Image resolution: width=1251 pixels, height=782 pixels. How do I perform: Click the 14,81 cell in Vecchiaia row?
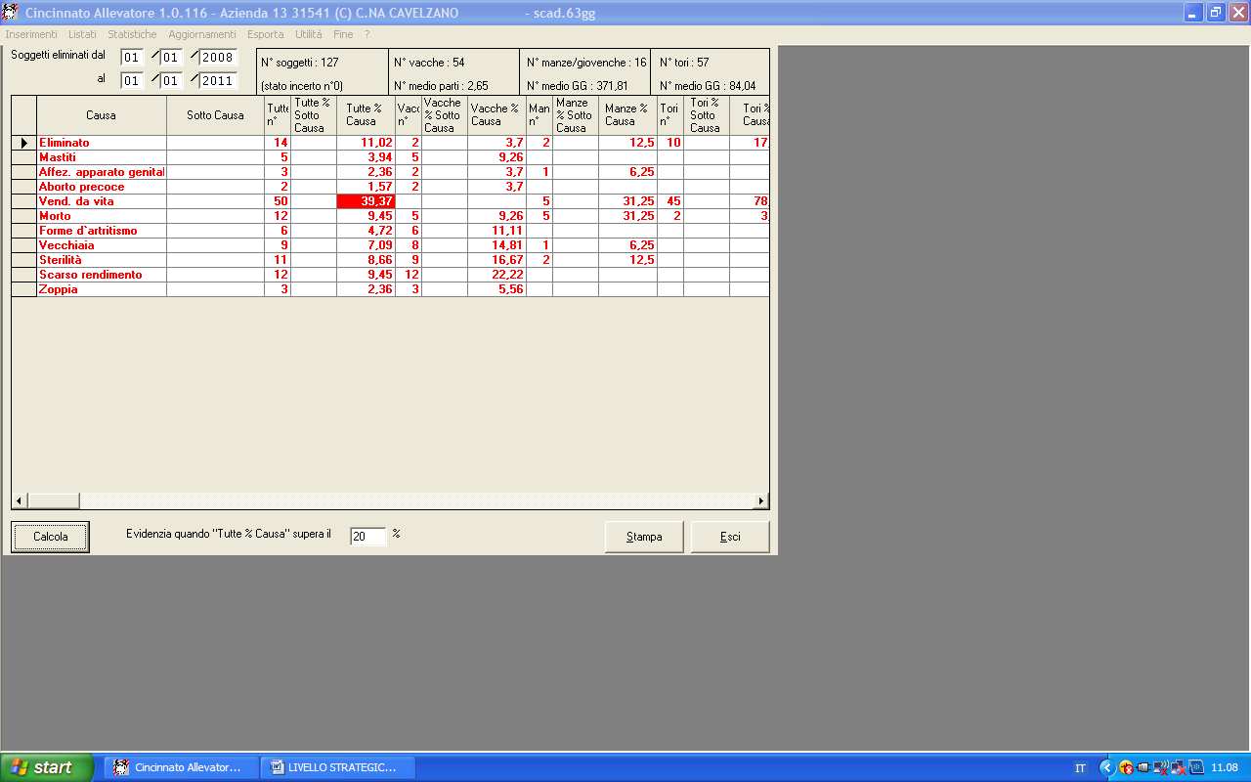[x=496, y=245]
